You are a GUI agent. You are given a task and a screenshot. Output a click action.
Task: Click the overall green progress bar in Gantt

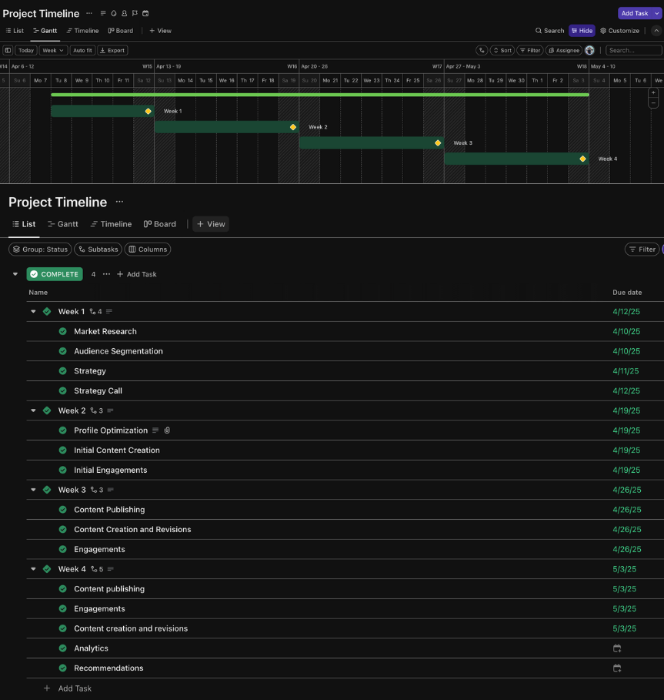pyautogui.click(x=320, y=95)
